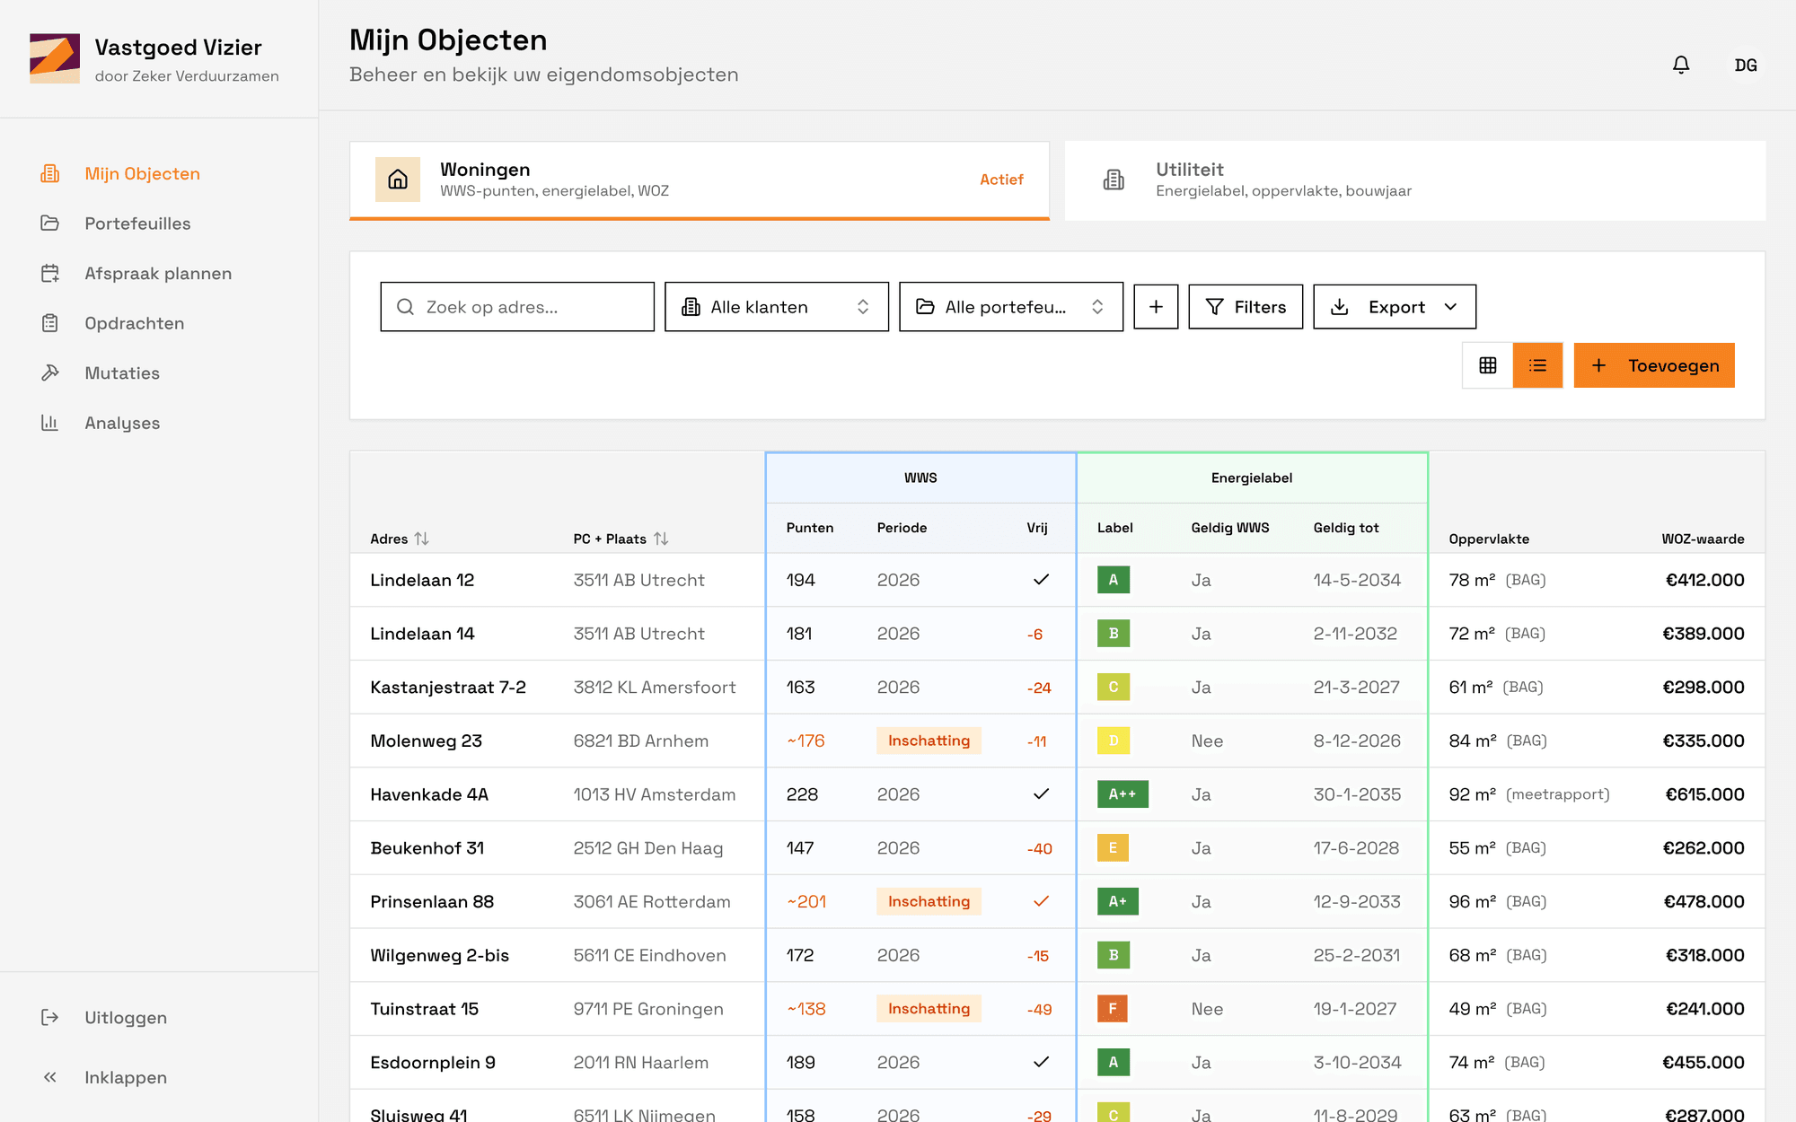Select the Utiliteit tab
Image resolution: width=1796 pixels, height=1122 pixels.
pos(1415,180)
